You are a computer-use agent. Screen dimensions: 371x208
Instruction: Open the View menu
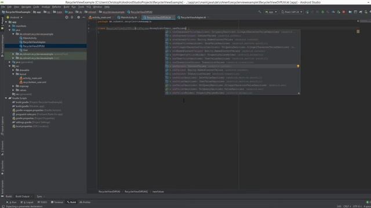(17, 7)
